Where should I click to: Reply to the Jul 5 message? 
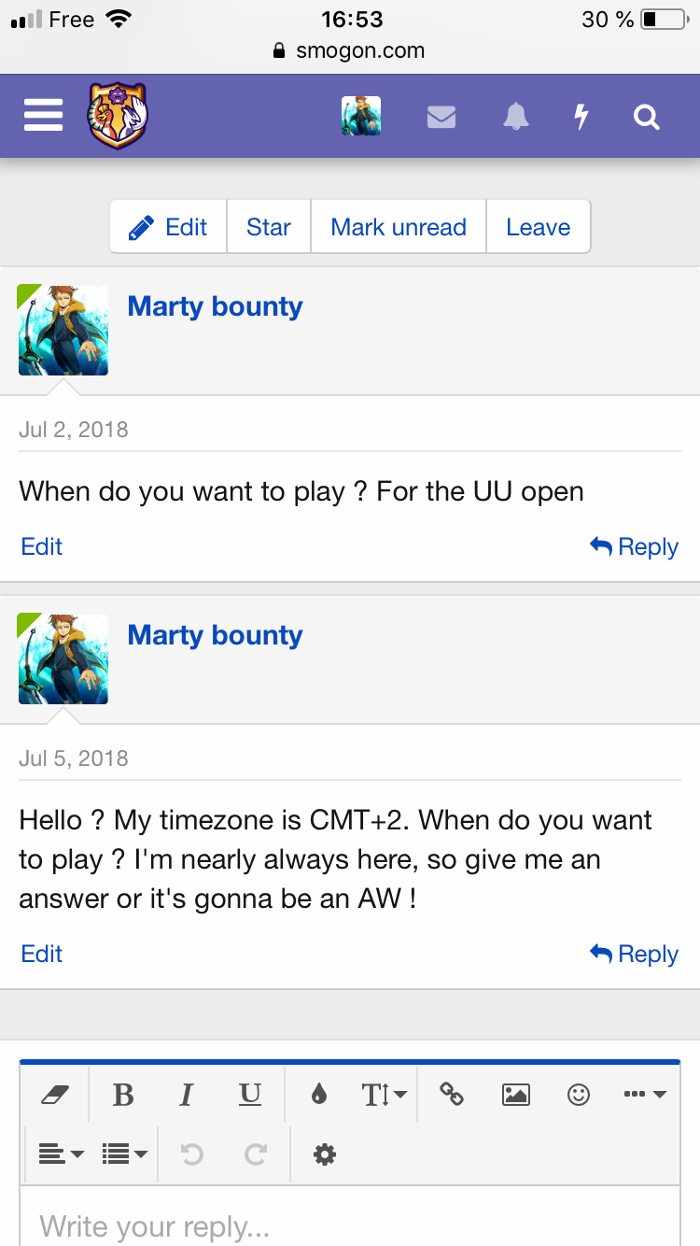point(635,954)
